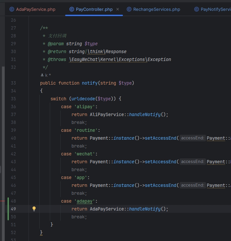Image resolution: width=231 pixels, height=241 pixels.
Task: Click the accessEnd parameter hint on line 46
Action: point(193,185)
